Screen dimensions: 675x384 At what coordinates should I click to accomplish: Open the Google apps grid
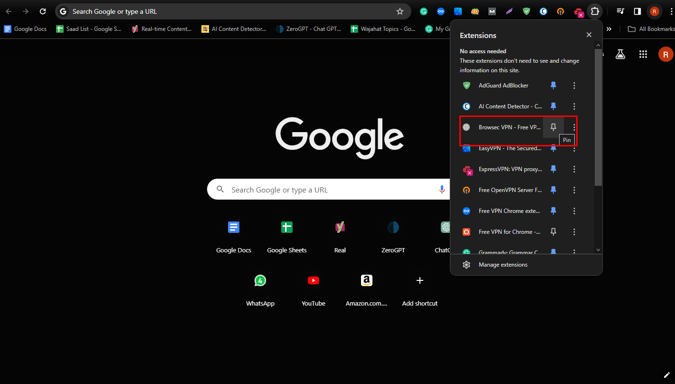pos(643,54)
